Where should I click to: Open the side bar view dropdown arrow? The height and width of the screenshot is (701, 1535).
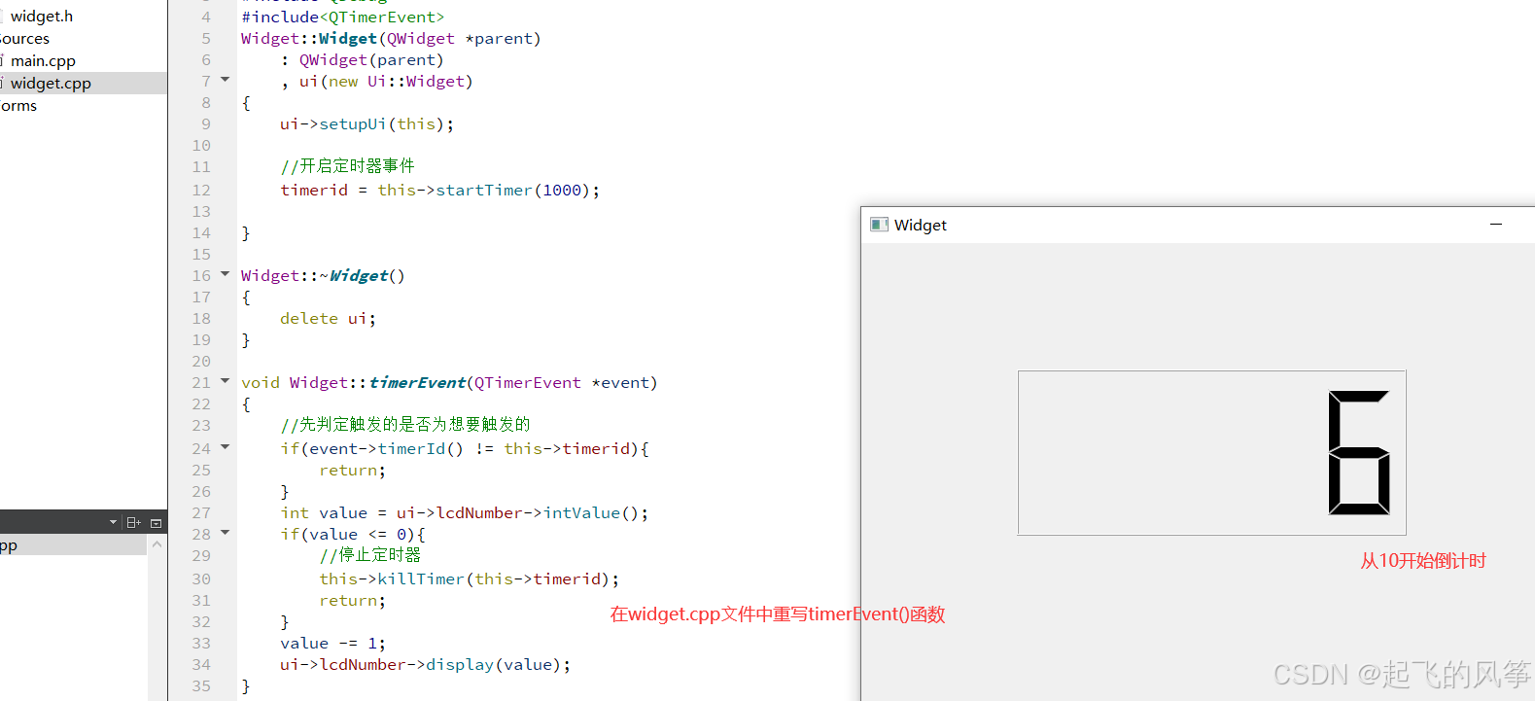click(x=113, y=523)
